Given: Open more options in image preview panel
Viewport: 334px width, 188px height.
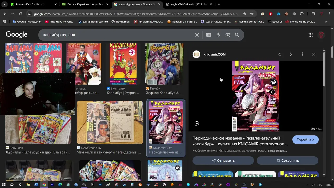Looking at the screenshot, I should click(x=302, y=54).
